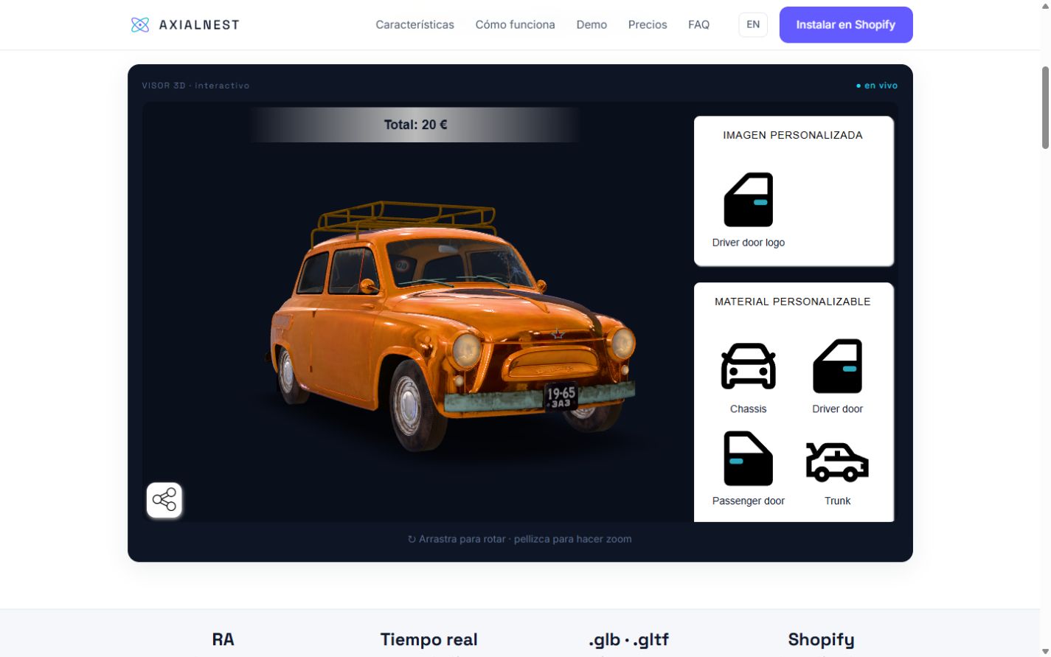
Task: Switch language with the EN button
Action: pos(753,24)
